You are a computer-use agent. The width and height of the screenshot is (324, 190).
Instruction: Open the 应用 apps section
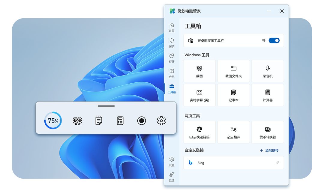tap(172, 73)
